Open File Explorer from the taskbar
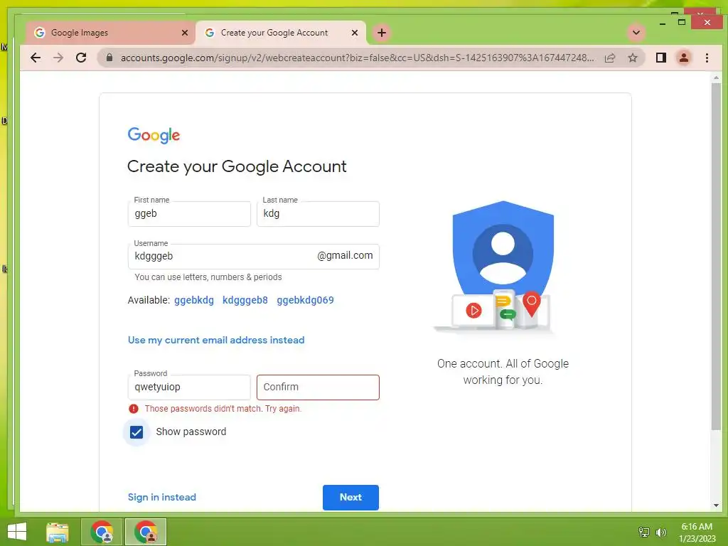This screenshot has height=546, width=728. click(x=58, y=532)
